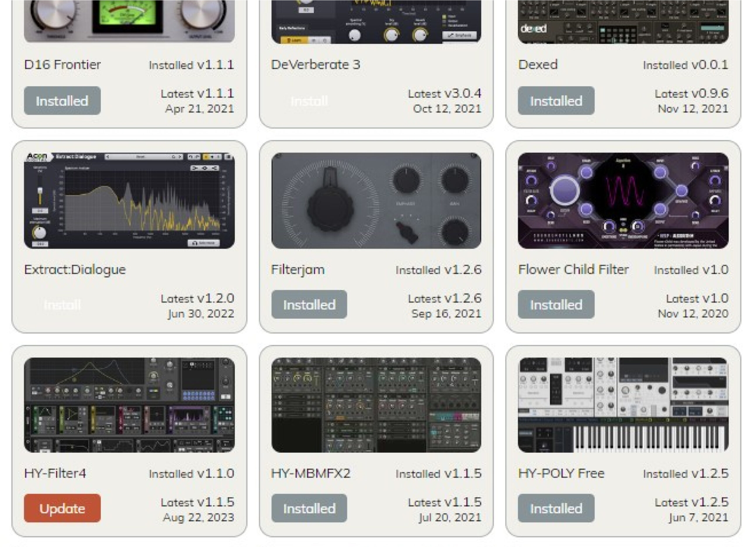Click the Installed button for D16 Frontier
Image resolution: width=748 pixels, height=547 pixels.
[62, 101]
